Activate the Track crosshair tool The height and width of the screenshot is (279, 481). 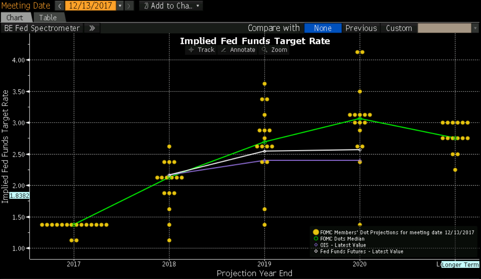tap(202, 50)
